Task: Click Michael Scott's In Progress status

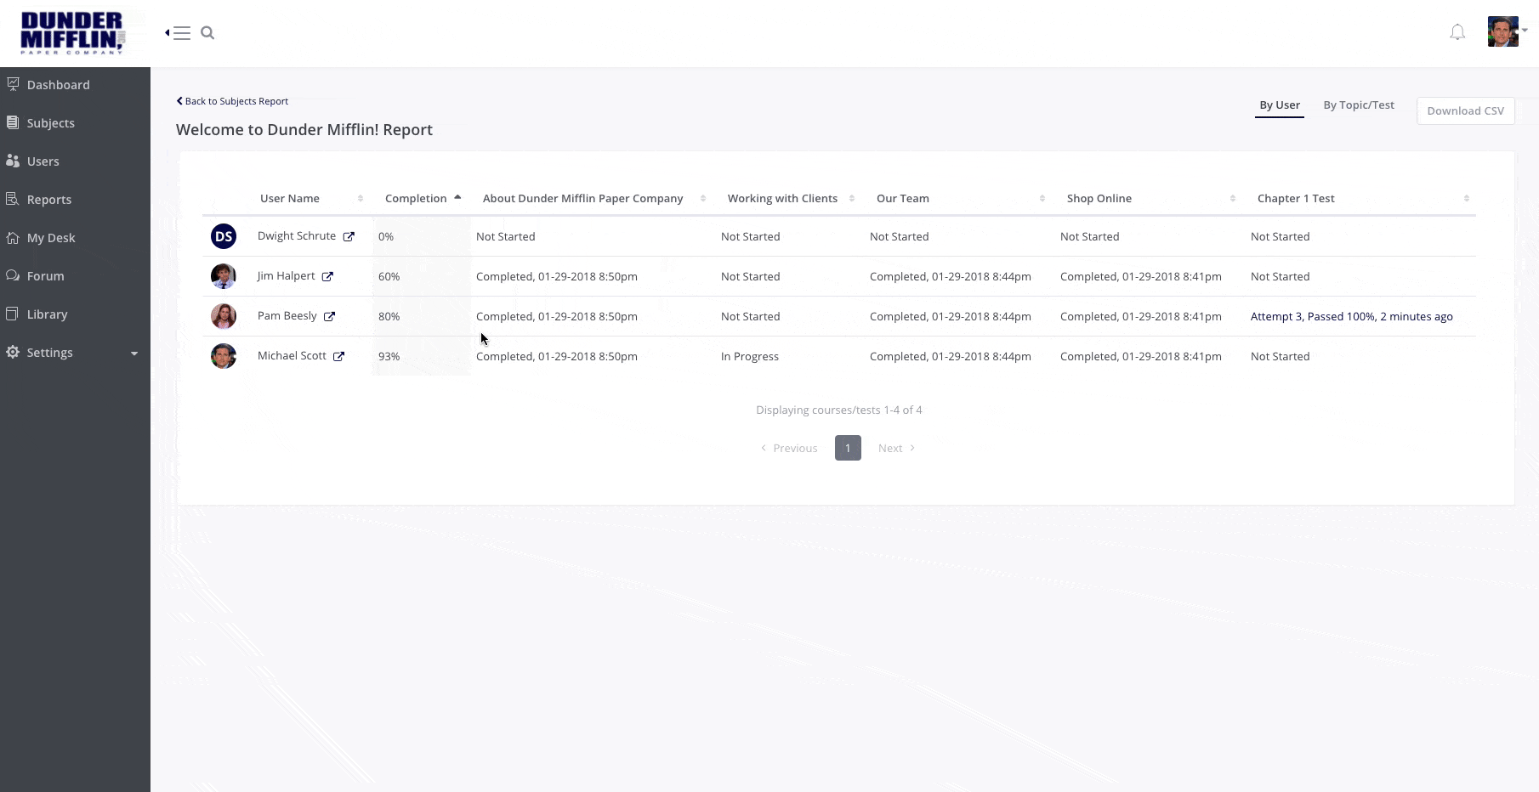Action: [x=750, y=357]
